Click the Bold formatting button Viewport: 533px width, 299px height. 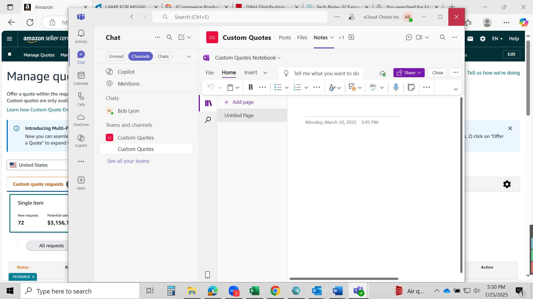point(251,87)
